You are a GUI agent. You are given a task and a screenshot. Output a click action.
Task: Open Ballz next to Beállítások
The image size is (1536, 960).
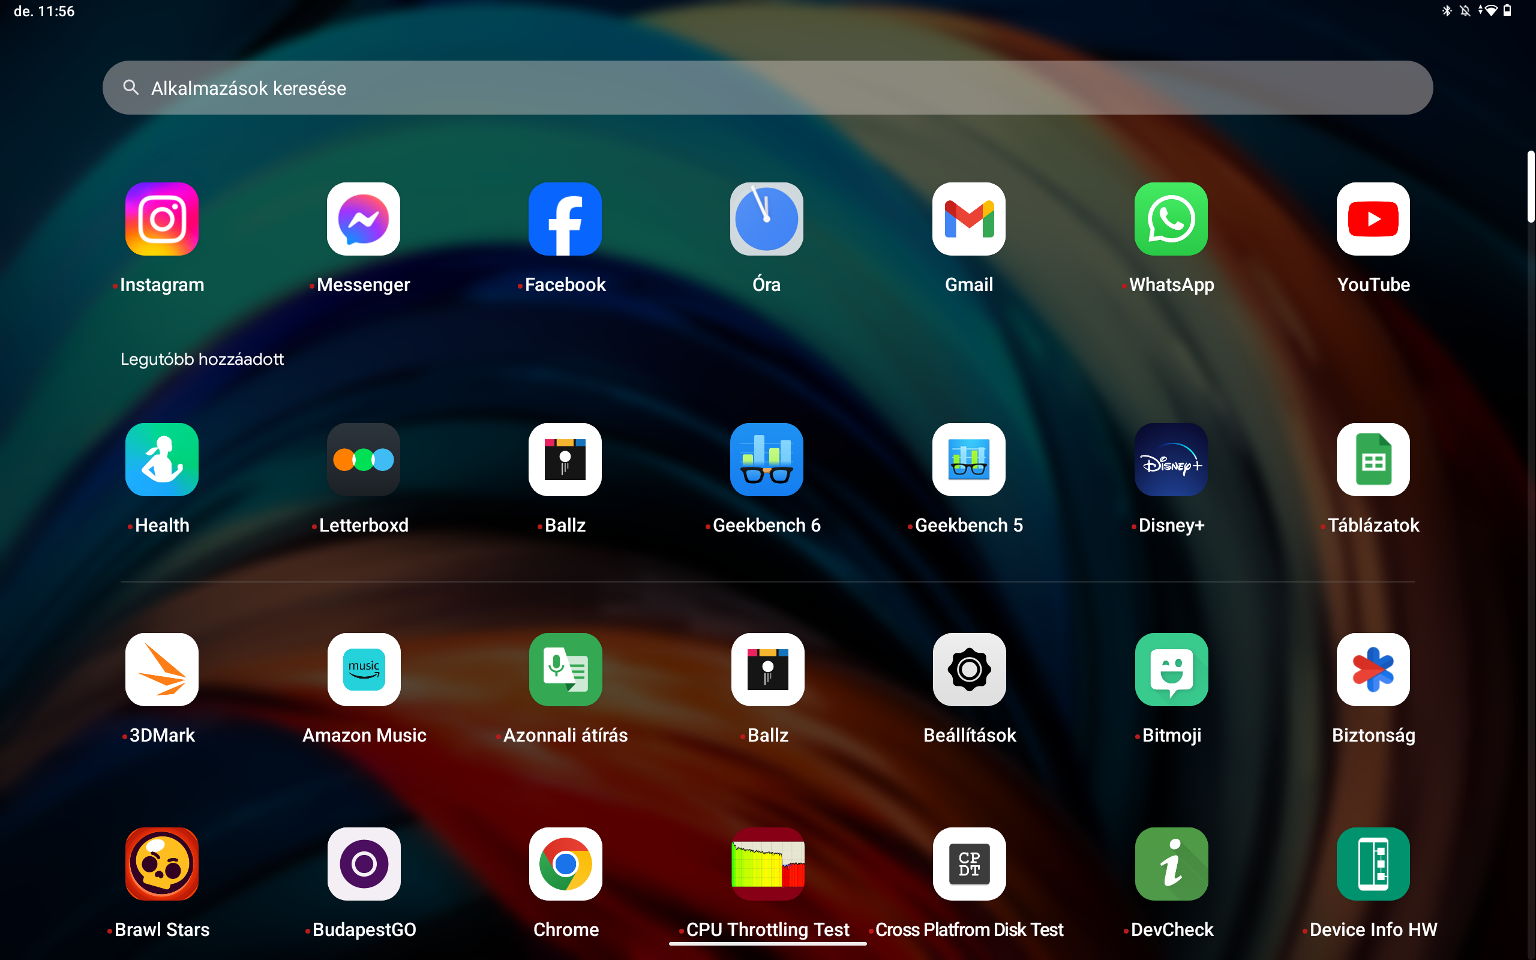(x=767, y=669)
